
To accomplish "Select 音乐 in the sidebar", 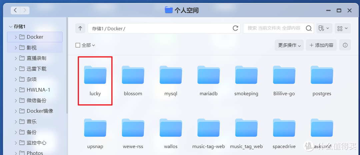I will pos(35,122).
